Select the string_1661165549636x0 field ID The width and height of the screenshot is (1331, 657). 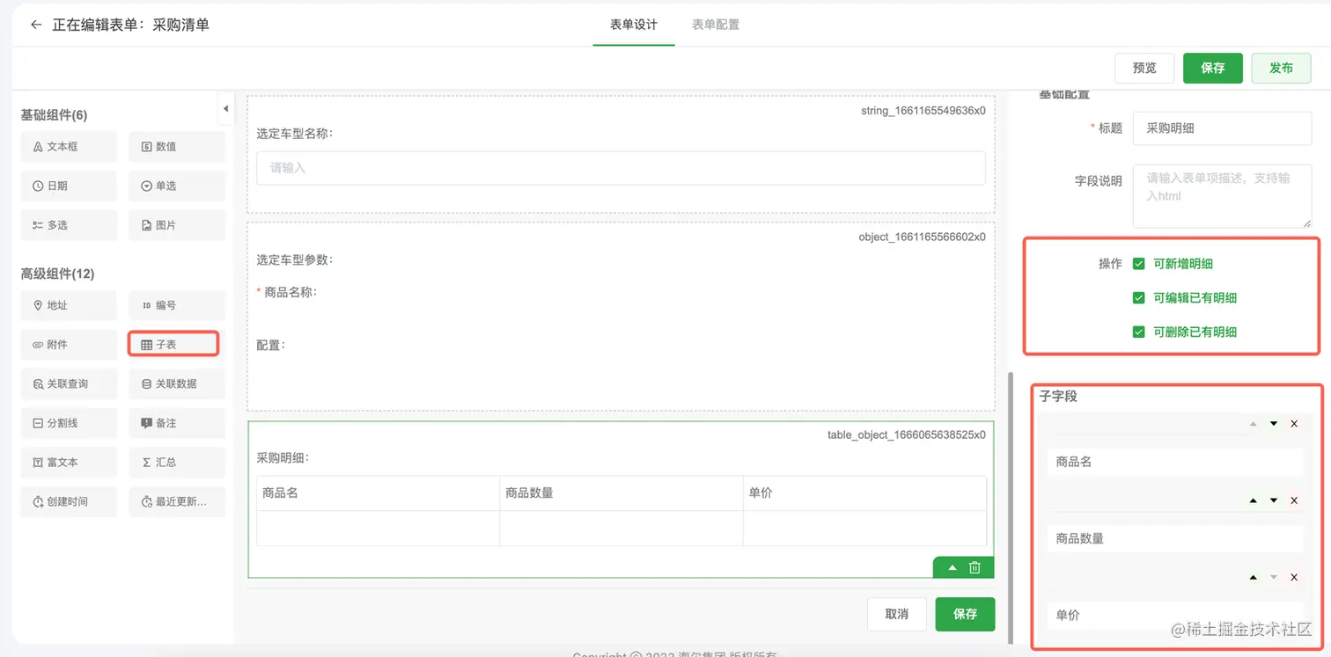pos(923,111)
